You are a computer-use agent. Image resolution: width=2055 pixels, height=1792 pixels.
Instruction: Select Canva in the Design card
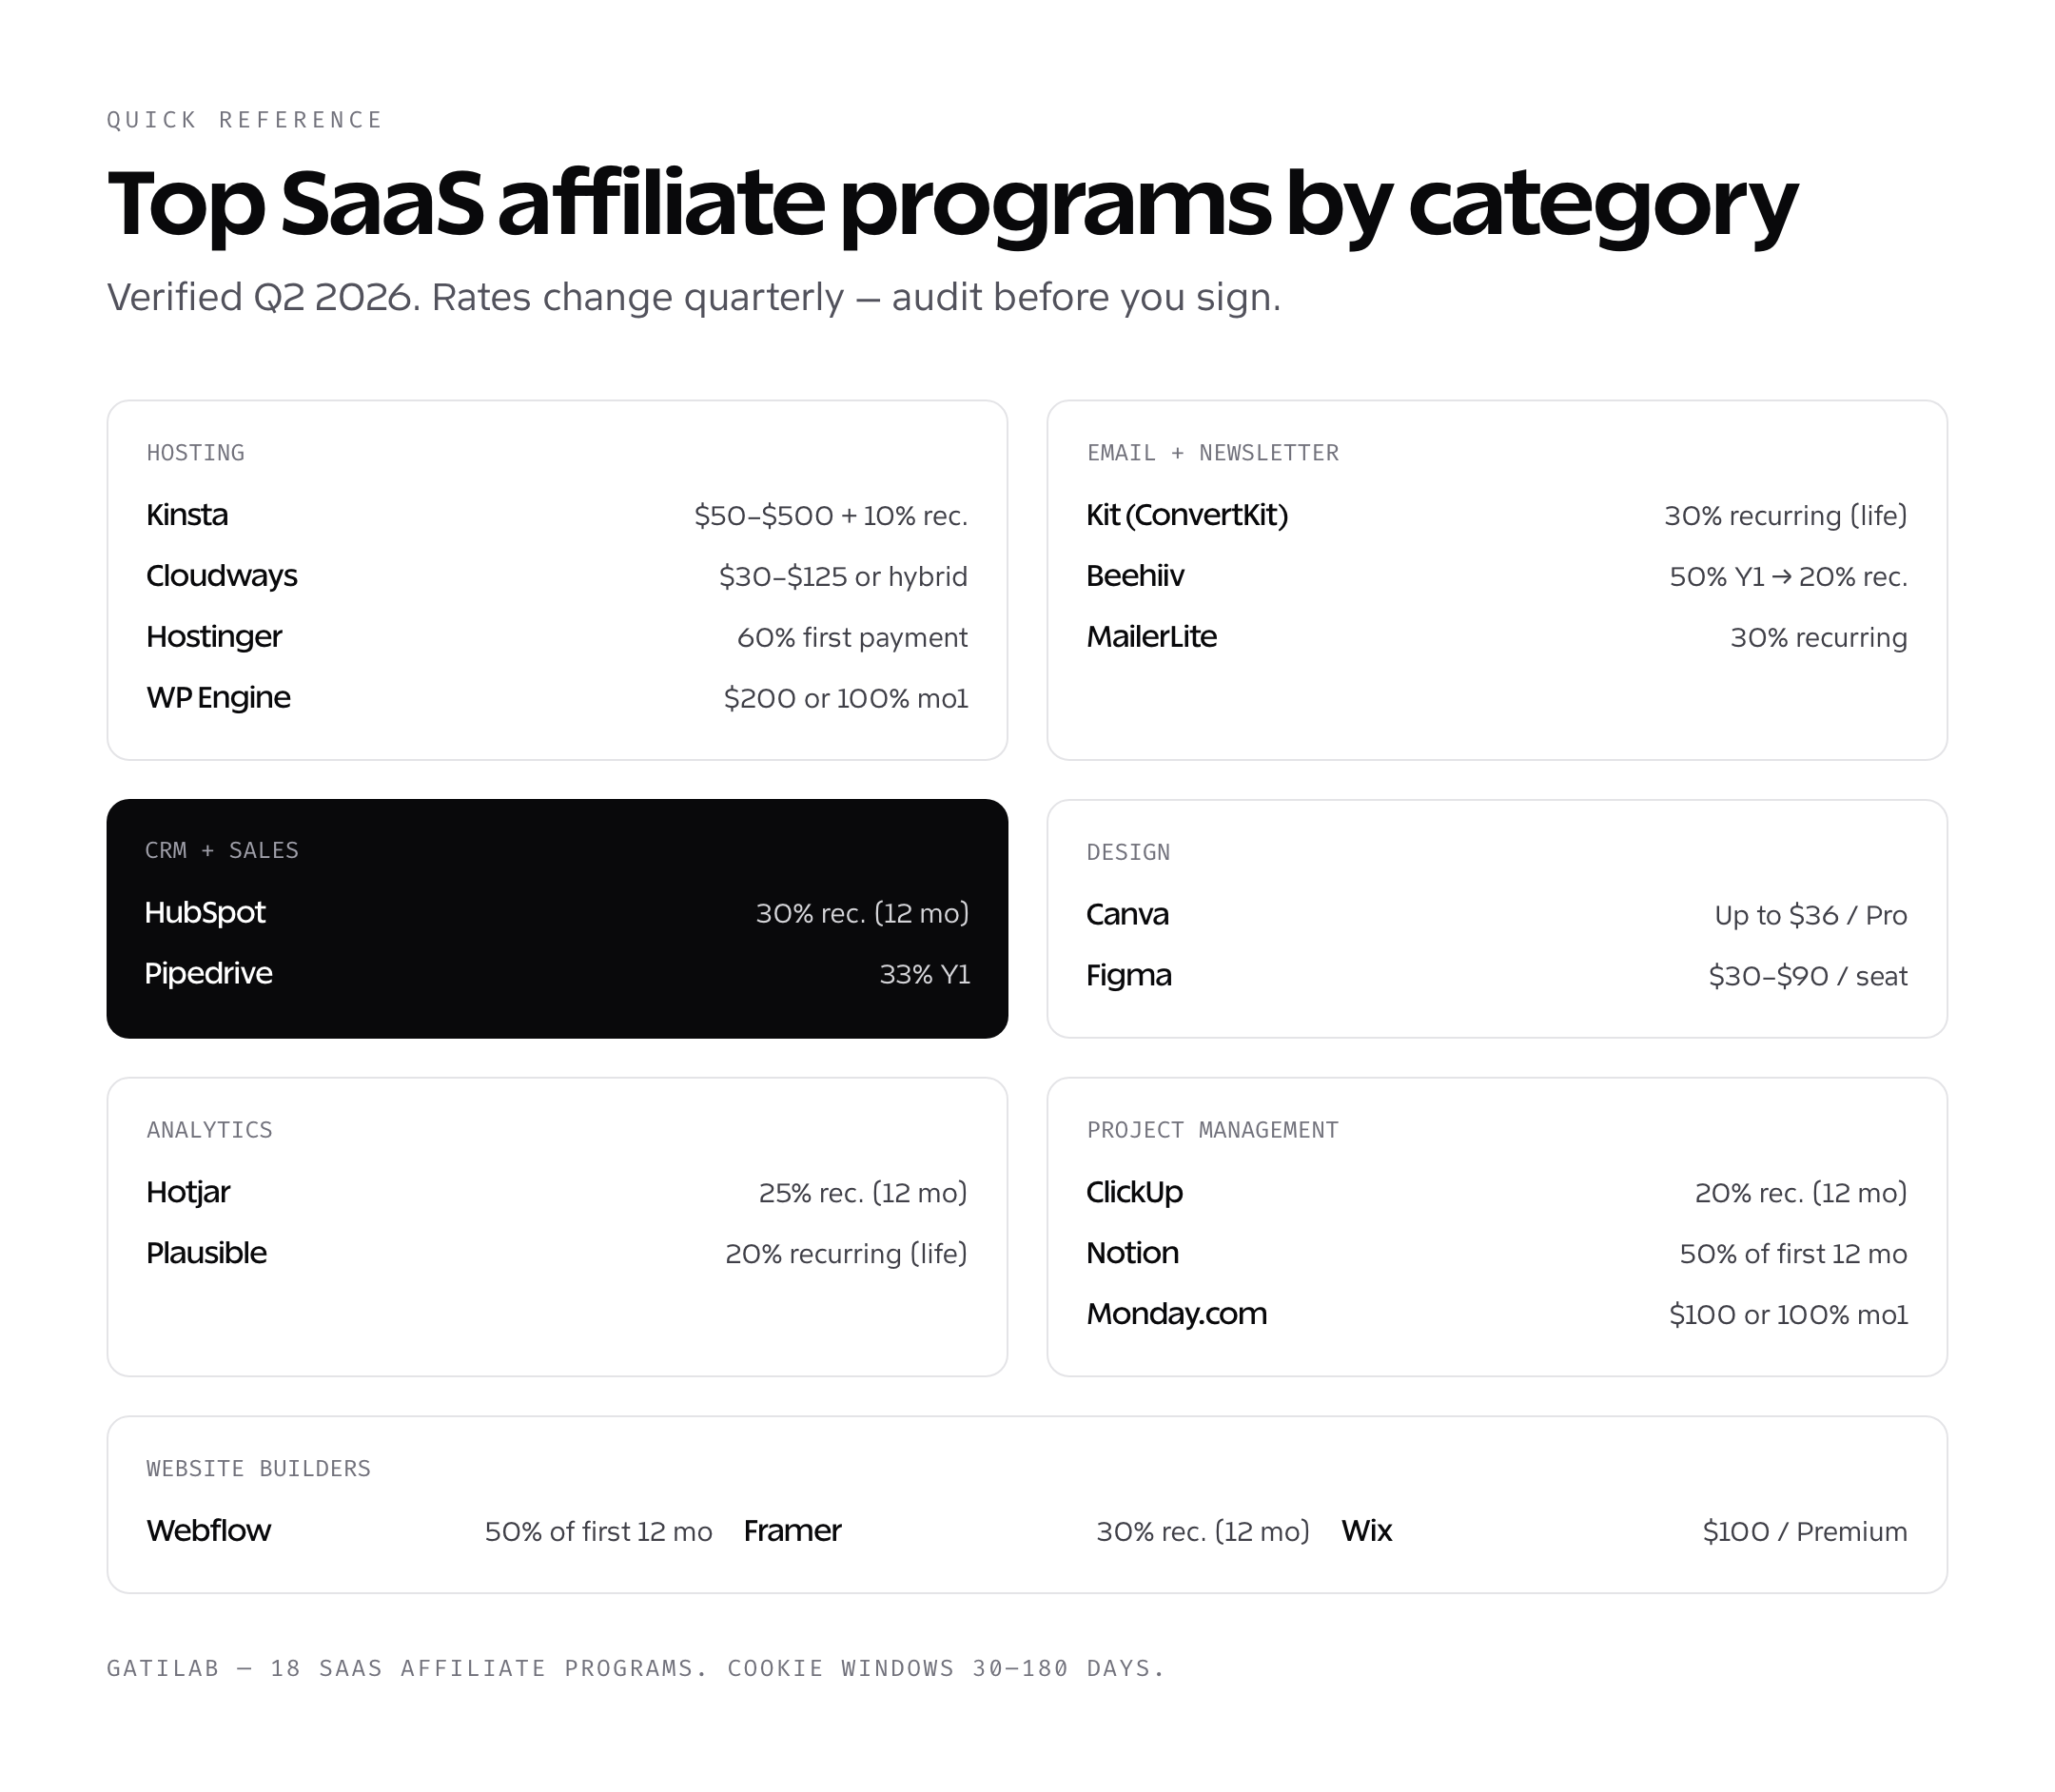point(1128,915)
